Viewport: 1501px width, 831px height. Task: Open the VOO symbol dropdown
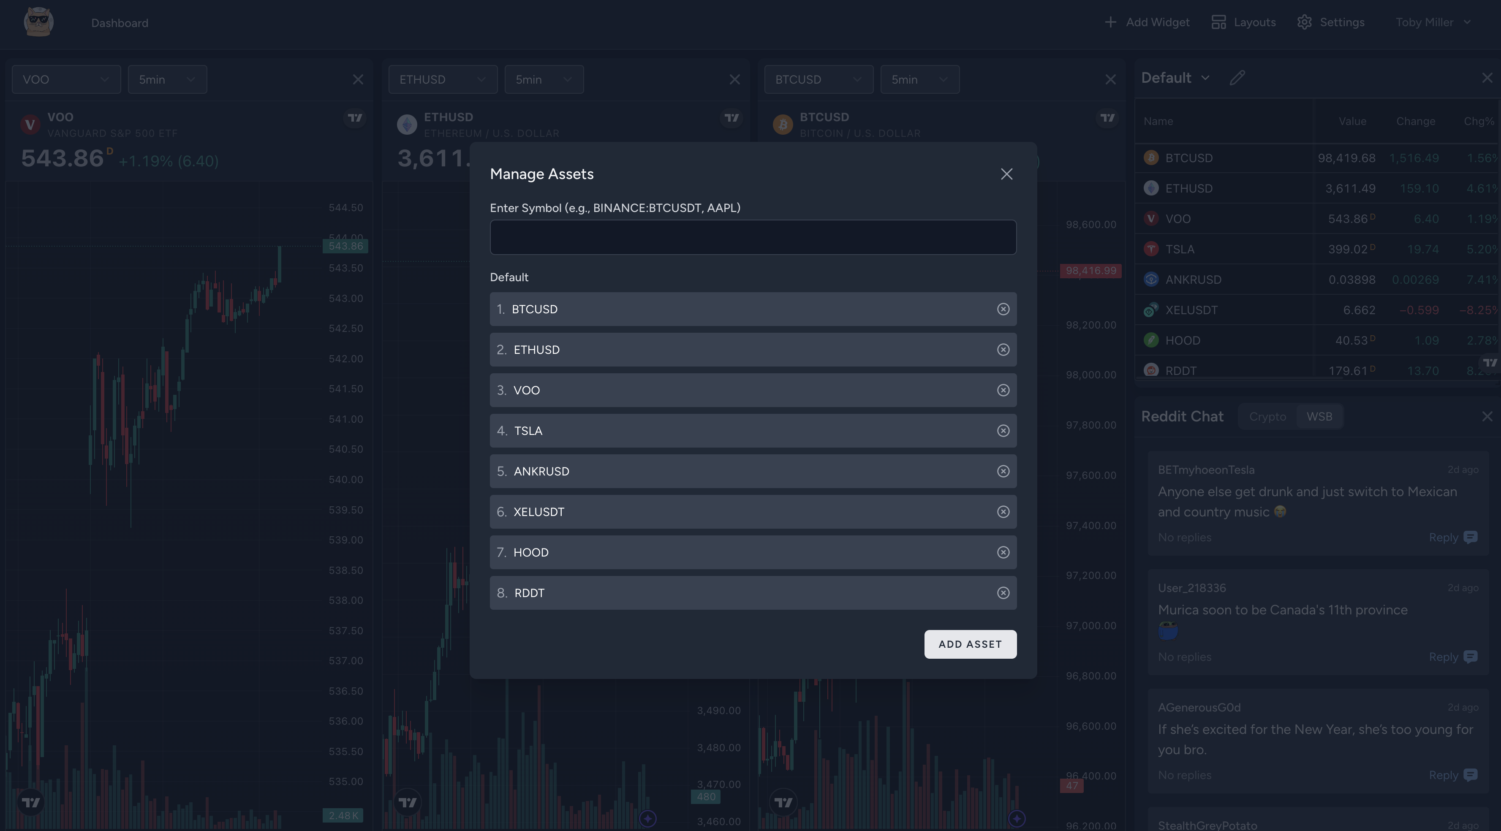[x=66, y=79]
